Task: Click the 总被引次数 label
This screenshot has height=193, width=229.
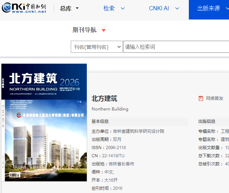Action: (x=210, y=164)
